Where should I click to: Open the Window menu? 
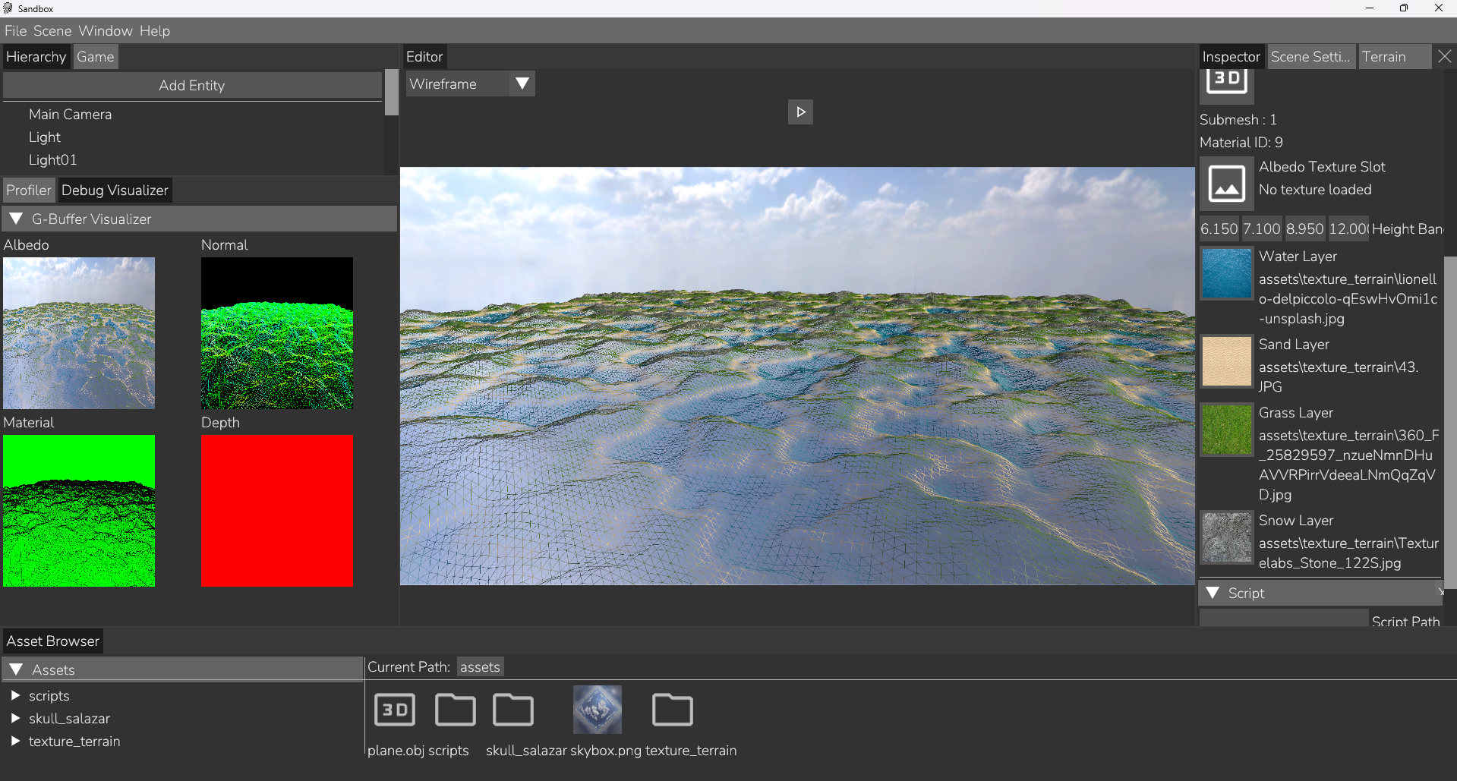pos(106,30)
